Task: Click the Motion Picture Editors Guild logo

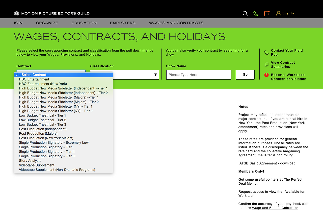Action: (16, 13)
